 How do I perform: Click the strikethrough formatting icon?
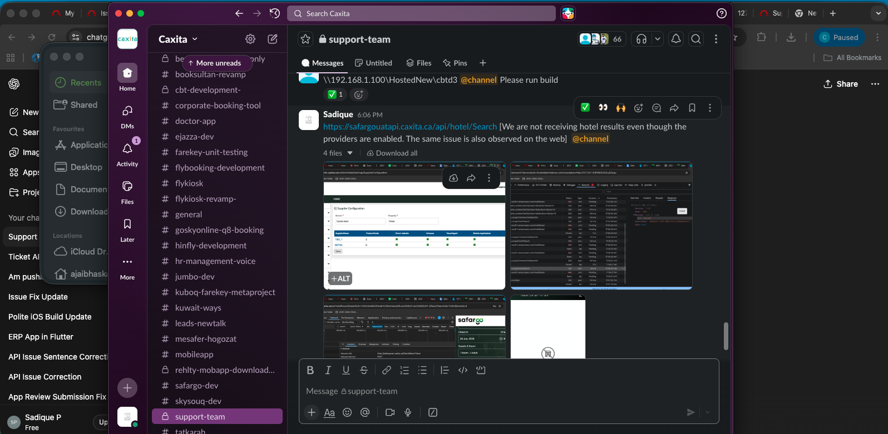364,370
